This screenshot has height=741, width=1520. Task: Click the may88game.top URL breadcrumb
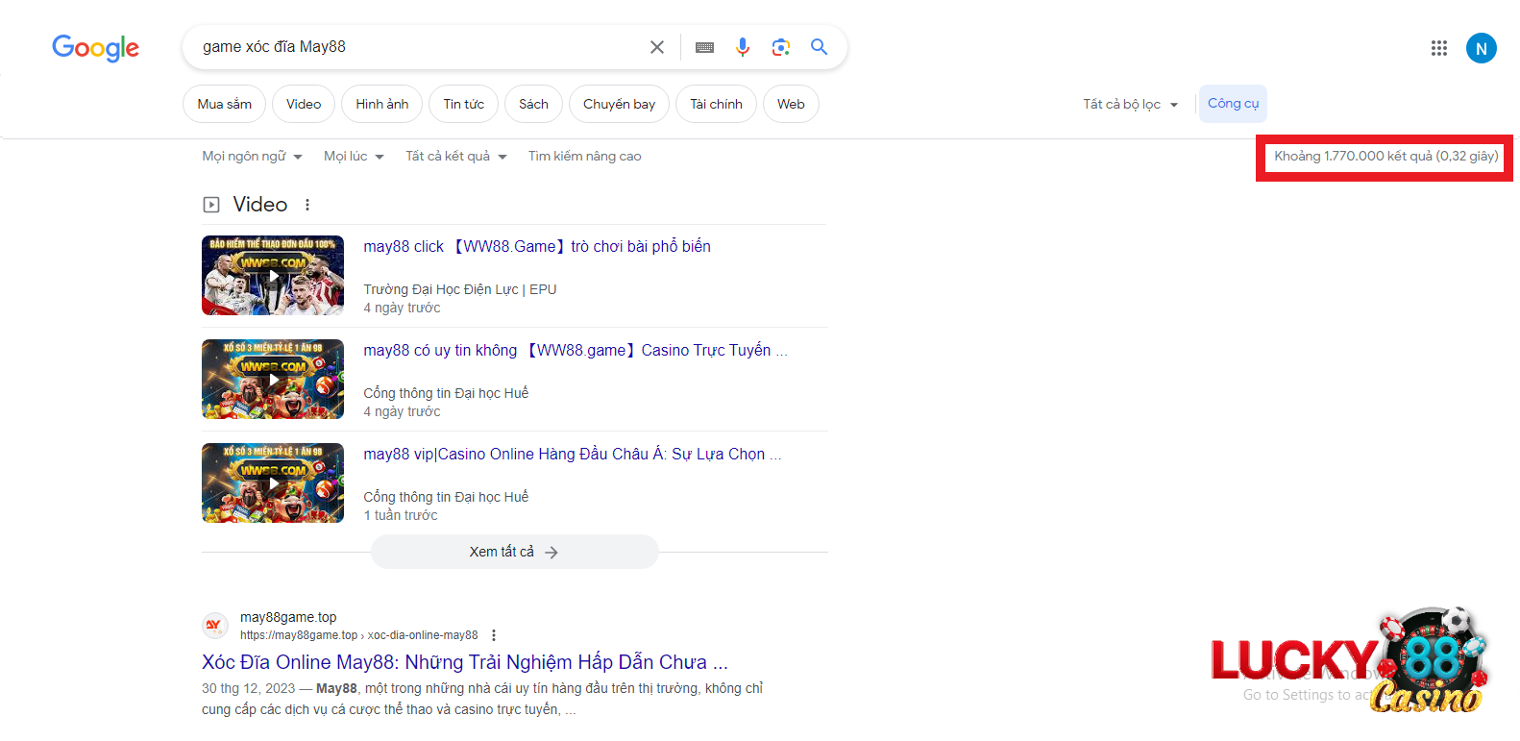click(x=358, y=635)
